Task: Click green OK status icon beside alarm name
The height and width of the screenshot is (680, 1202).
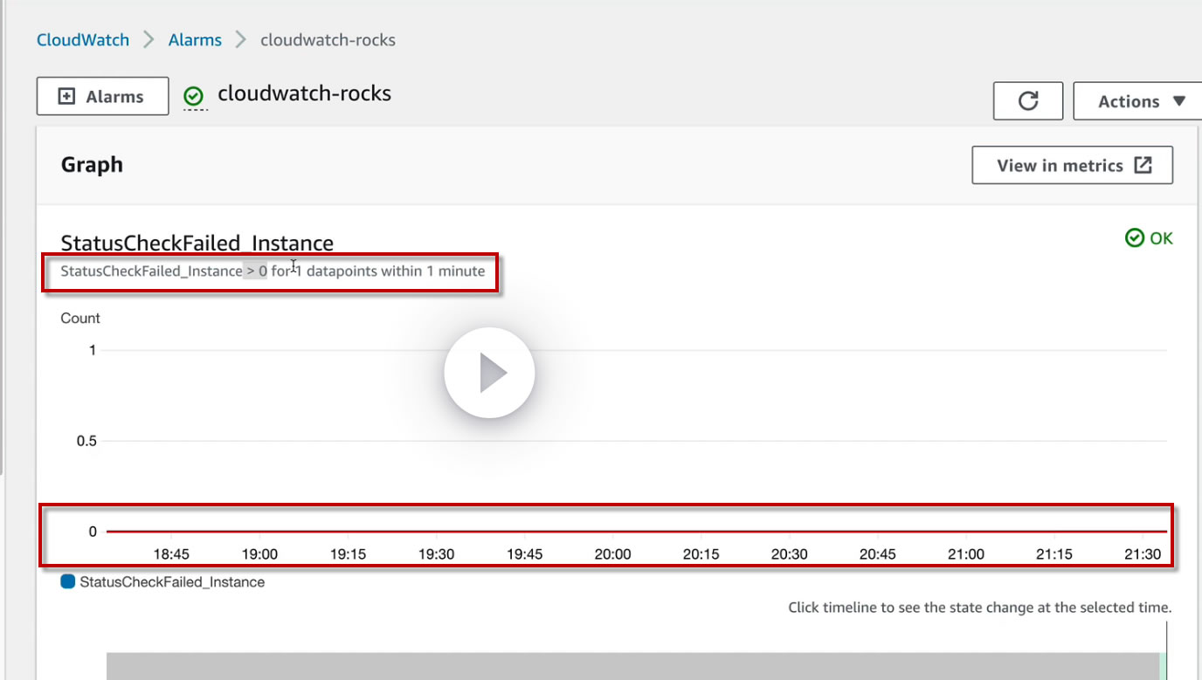Action: 194,96
